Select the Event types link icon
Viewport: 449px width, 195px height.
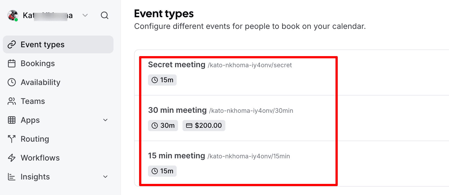(x=11, y=44)
